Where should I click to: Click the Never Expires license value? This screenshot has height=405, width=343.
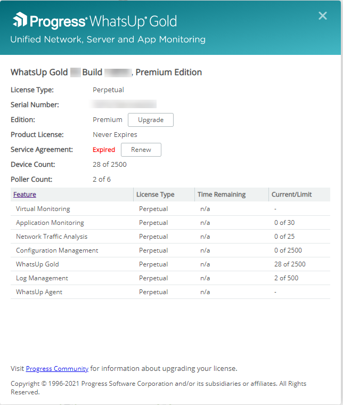click(x=115, y=135)
